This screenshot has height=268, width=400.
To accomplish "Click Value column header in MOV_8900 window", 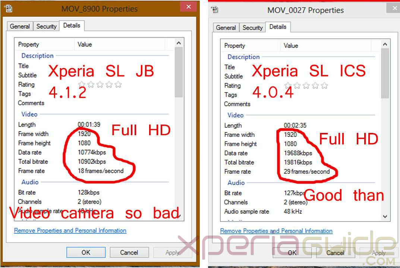I will point(120,44).
